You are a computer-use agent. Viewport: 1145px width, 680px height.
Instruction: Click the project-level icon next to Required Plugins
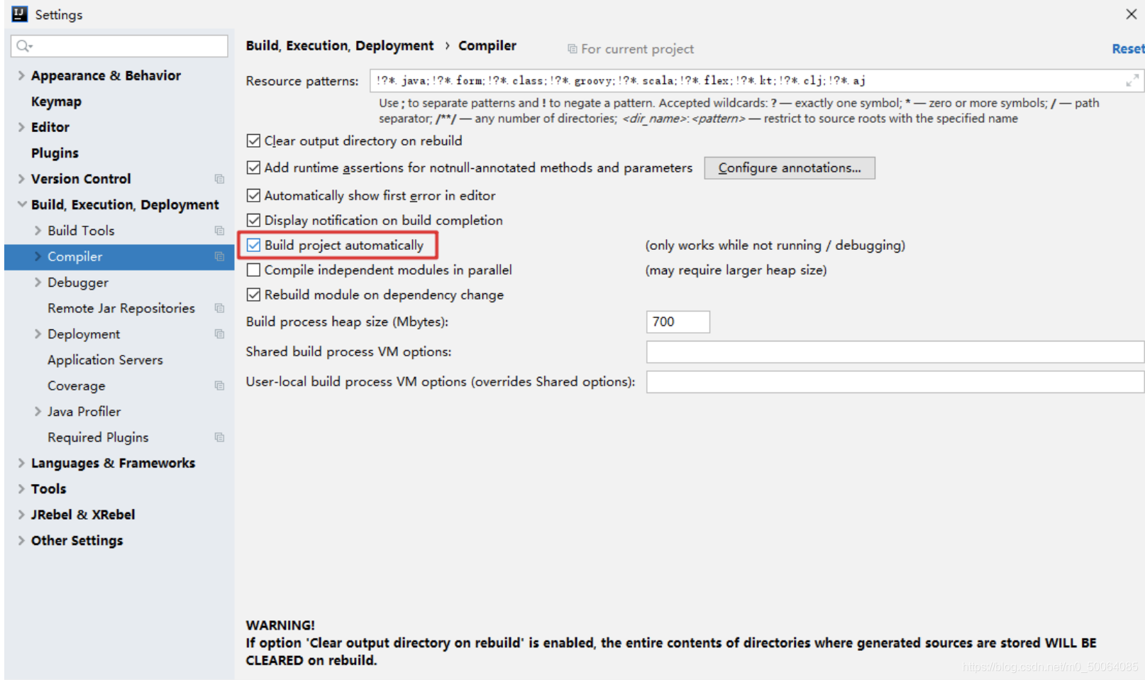219,437
